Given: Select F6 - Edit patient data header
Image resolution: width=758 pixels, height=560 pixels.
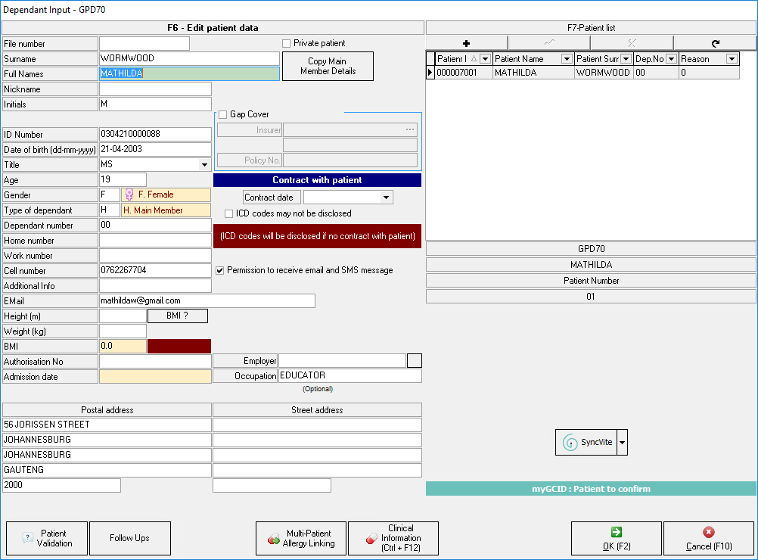Looking at the screenshot, I should click(x=213, y=28).
